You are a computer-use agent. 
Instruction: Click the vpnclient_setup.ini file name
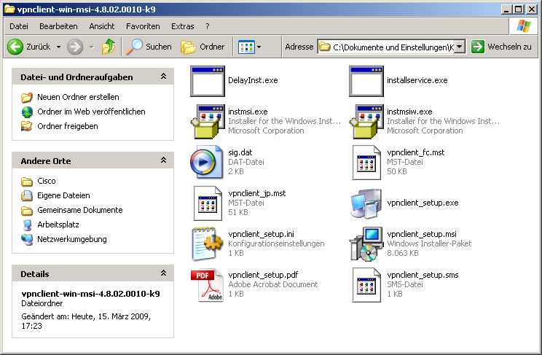[x=261, y=234]
